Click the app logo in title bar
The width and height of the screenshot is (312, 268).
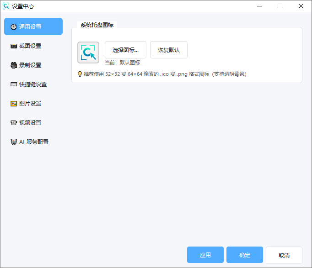click(x=6, y=6)
